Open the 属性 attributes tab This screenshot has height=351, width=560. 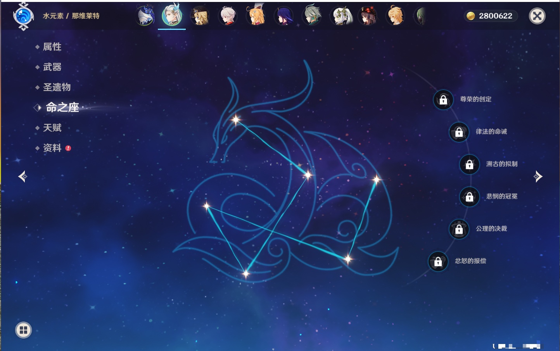click(x=52, y=47)
